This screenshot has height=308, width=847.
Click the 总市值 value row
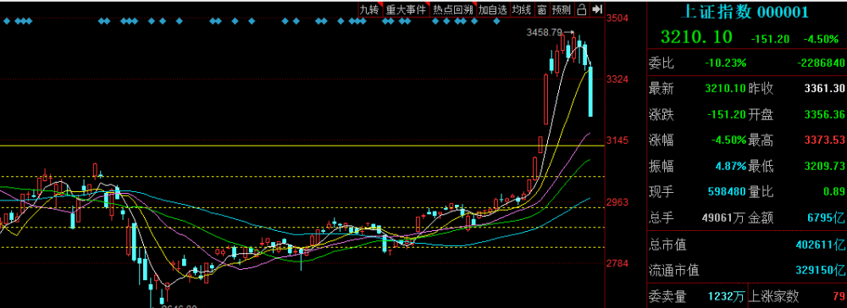746,245
